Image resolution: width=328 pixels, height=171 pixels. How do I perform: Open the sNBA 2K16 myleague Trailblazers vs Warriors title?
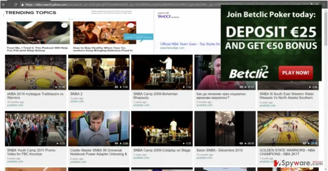35,96
